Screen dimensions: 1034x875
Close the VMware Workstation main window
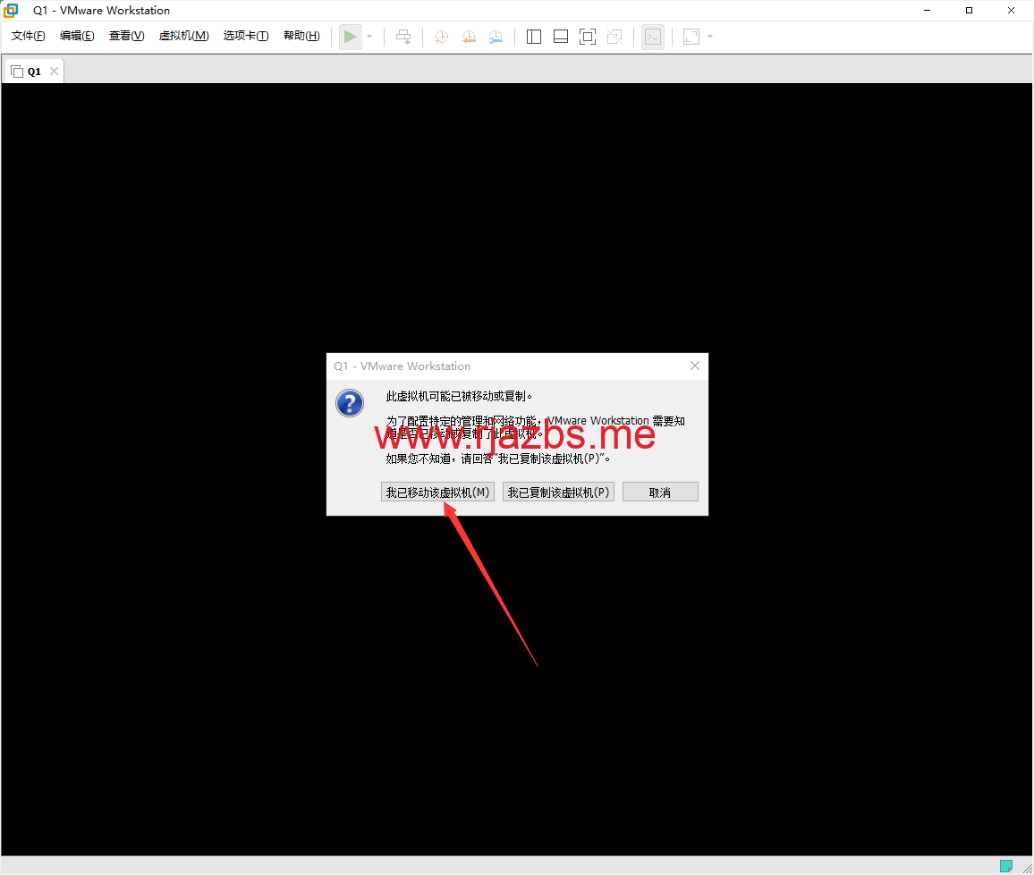click(x=1011, y=11)
